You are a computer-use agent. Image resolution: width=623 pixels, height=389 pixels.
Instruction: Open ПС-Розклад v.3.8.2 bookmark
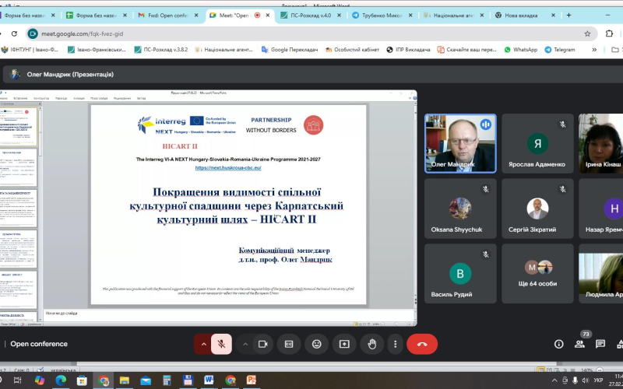[161, 50]
